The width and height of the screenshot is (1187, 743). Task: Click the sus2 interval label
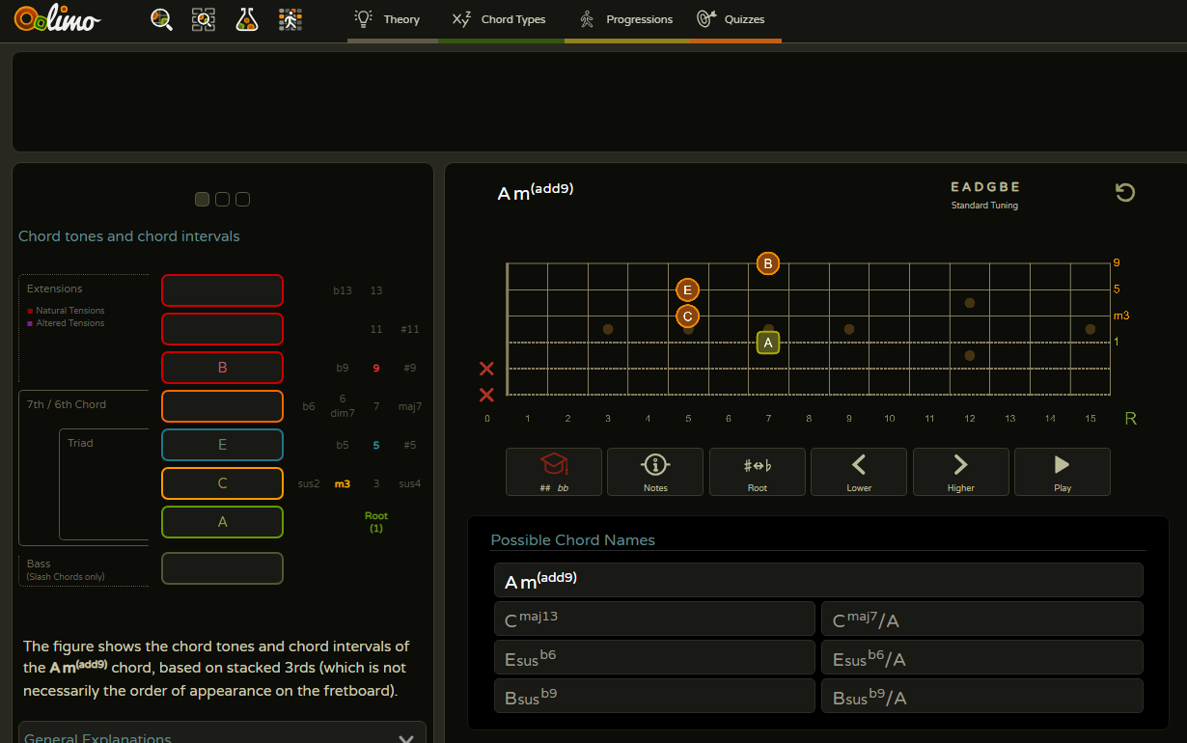[x=309, y=483]
